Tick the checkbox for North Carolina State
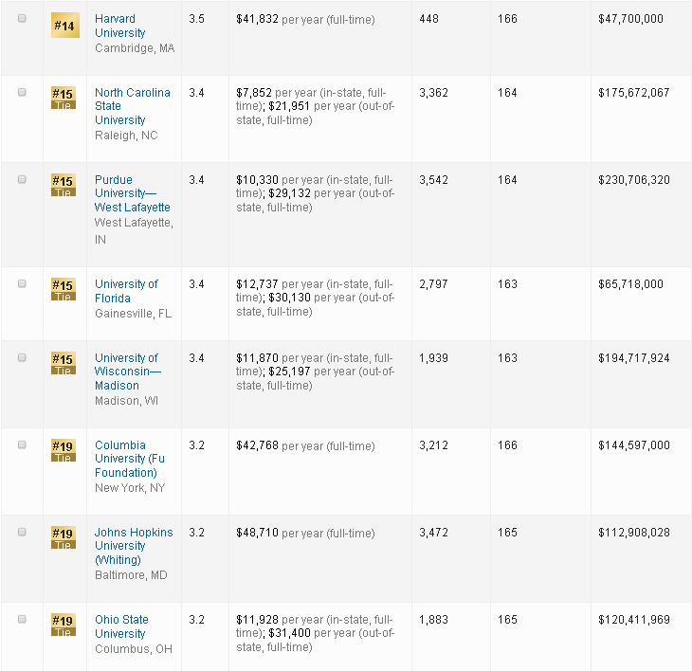The image size is (692, 671). tap(23, 92)
